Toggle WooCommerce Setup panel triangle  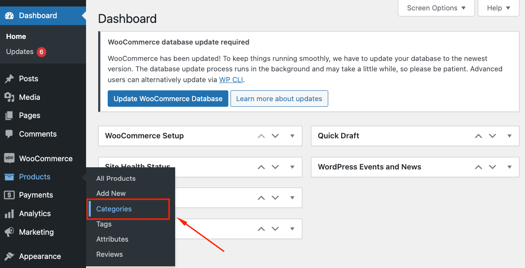pyautogui.click(x=292, y=136)
